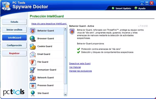Image resolution: width=156 pixels, height=99 pixels.
Task: Open Browser Guard globe icon
Action: [x=33, y=39]
